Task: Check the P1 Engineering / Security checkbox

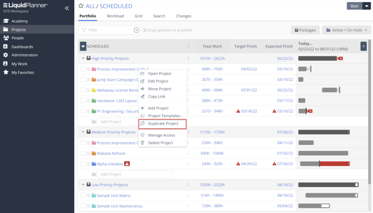Action: pos(83,111)
